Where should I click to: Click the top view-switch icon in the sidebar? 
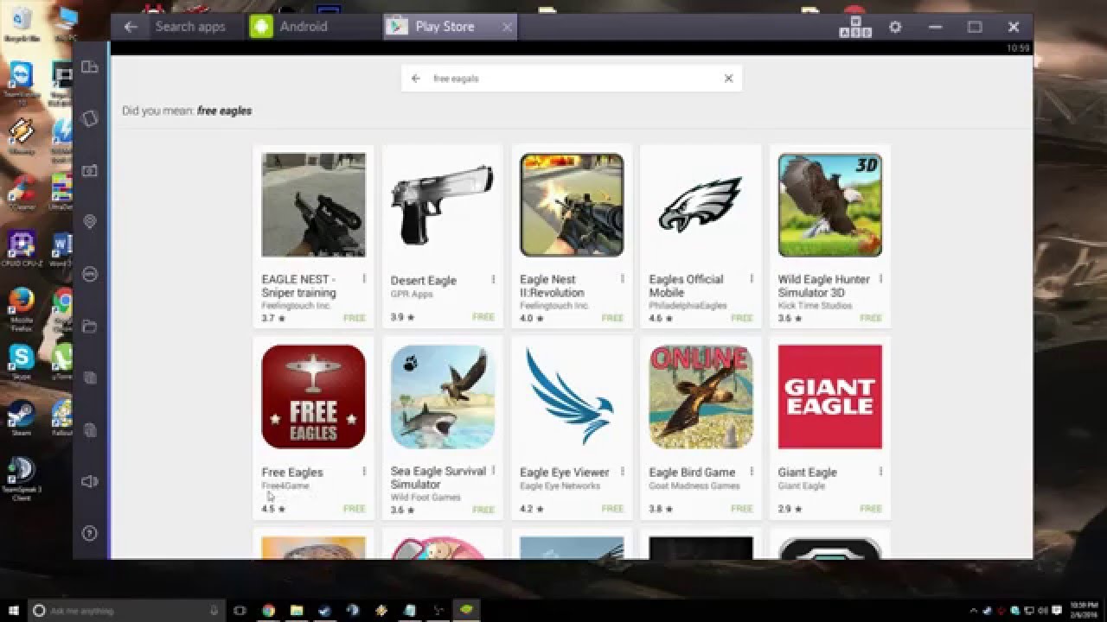(x=89, y=67)
